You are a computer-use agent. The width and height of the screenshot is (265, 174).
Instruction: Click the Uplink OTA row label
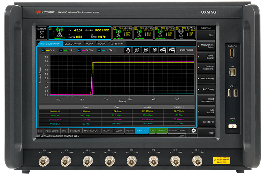(55, 124)
